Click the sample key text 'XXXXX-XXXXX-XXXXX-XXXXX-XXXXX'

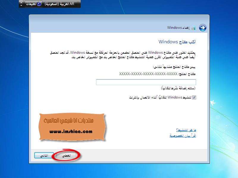click(148, 74)
